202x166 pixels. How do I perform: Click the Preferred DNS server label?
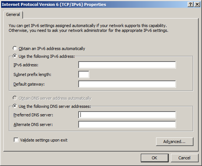[33, 115]
